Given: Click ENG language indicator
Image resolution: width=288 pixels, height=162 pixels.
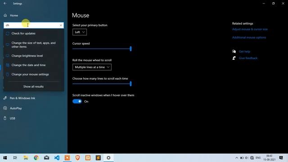Looking at the screenshot, I should pyautogui.click(x=258, y=158).
